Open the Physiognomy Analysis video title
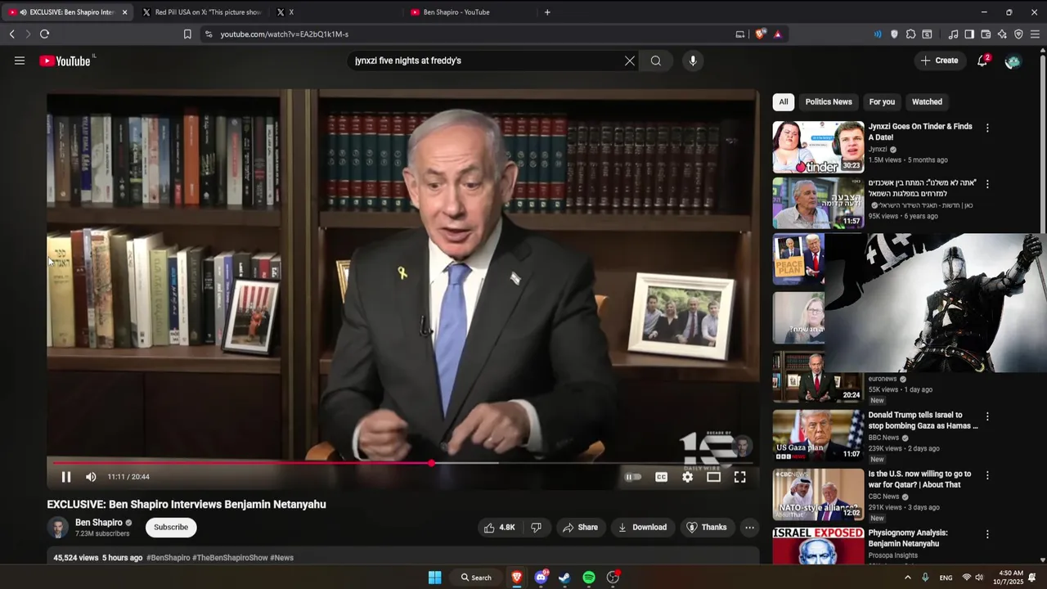This screenshot has width=1047, height=589. (x=908, y=538)
